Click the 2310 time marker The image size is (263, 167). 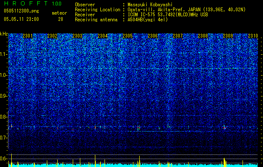pos(253,36)
